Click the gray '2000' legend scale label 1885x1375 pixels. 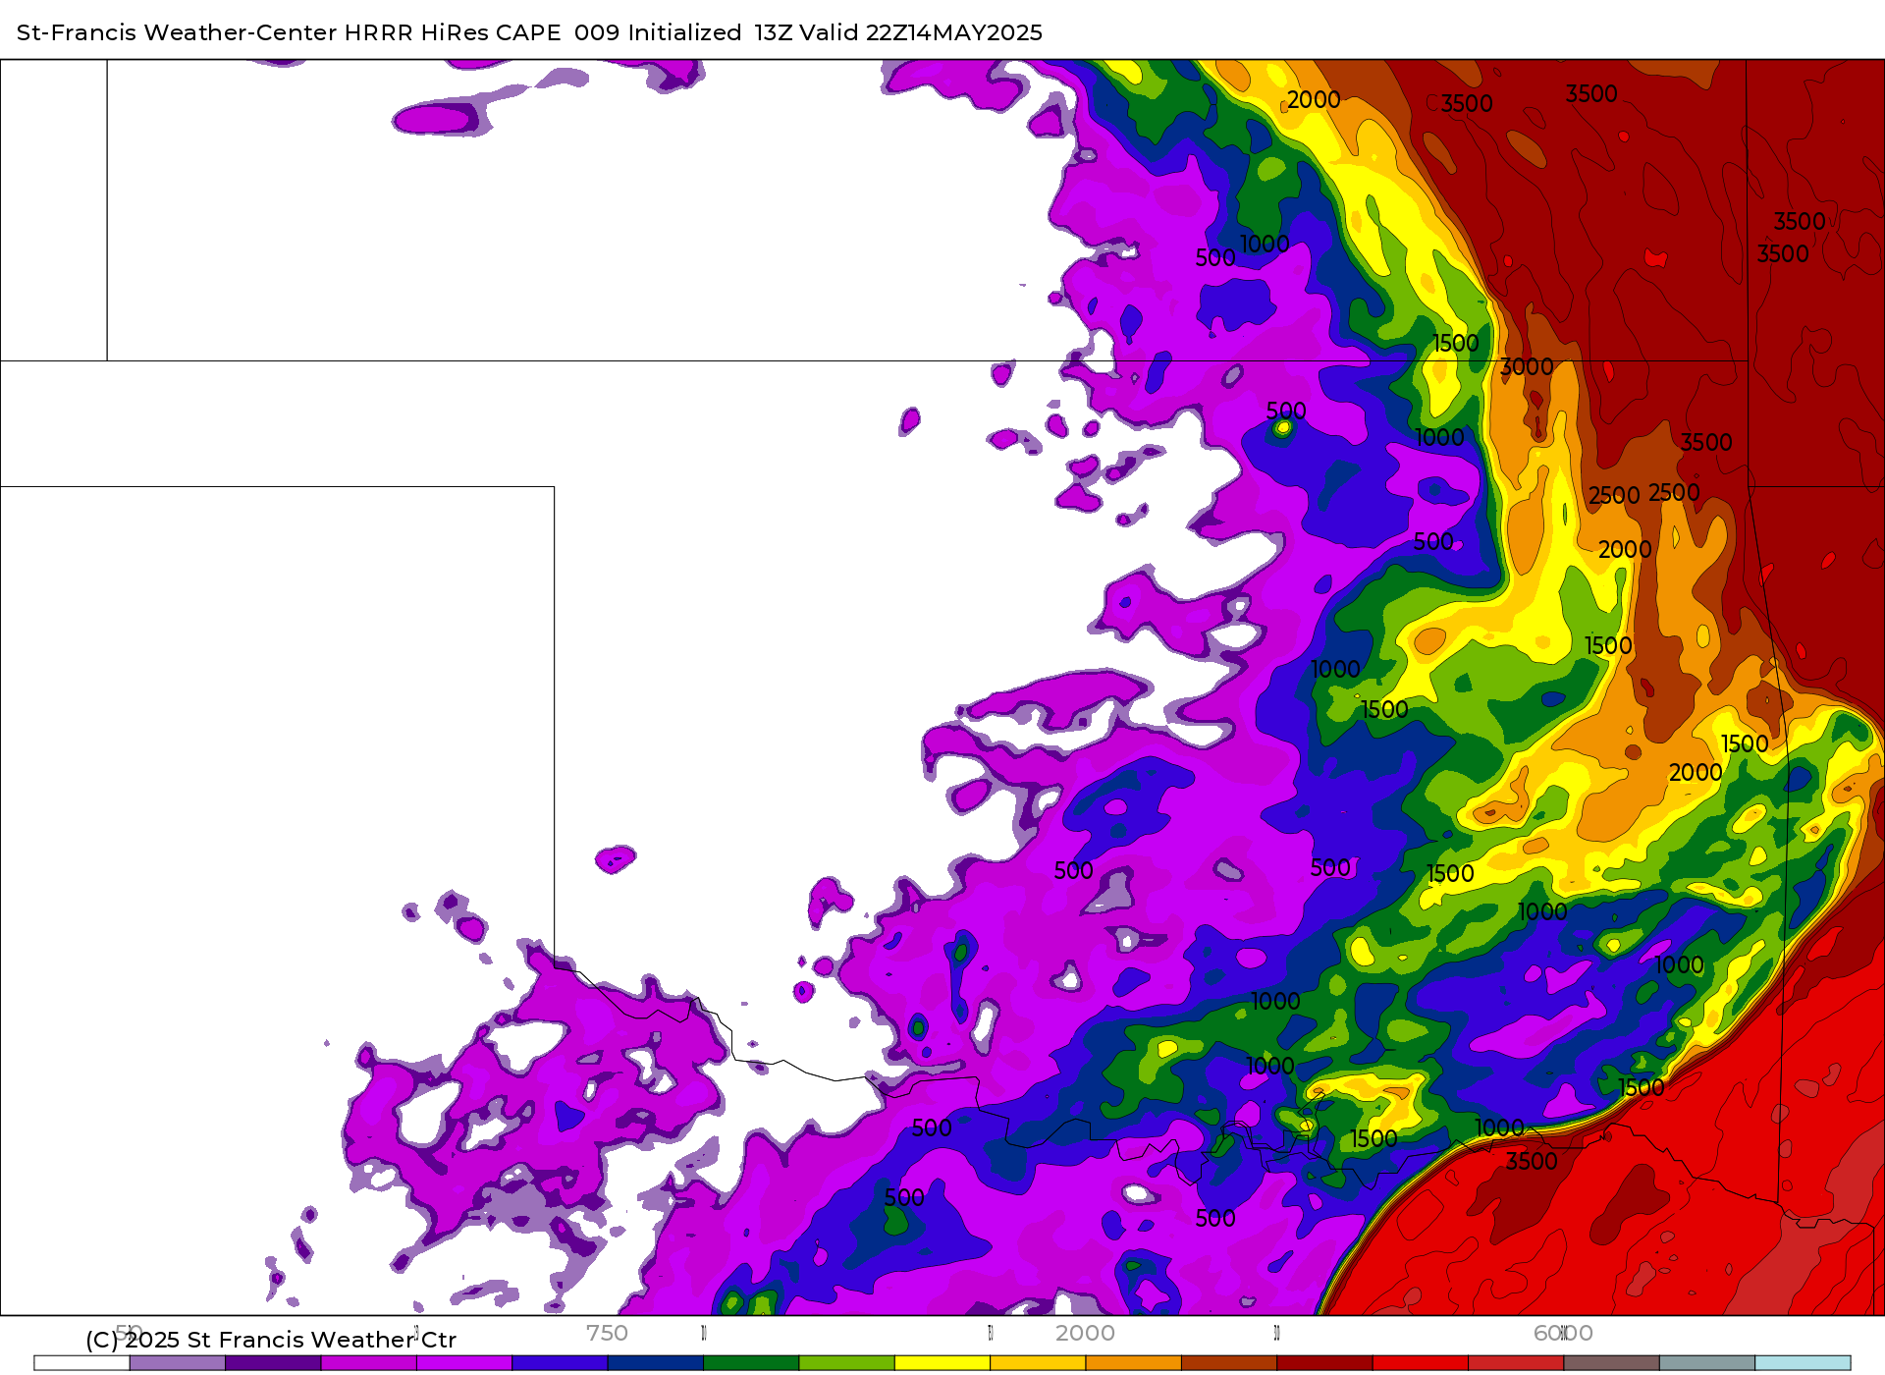pyautogui.click(x=1085, y=1333)
